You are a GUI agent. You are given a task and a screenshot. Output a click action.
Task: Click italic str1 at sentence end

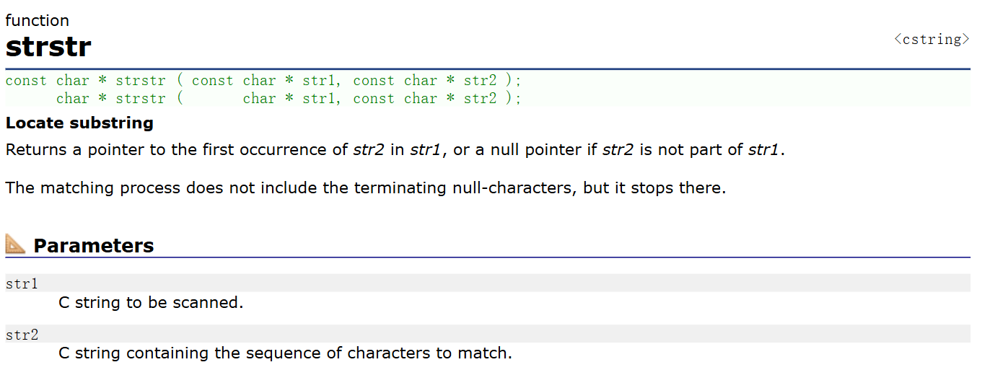click(x=763, y=150)
